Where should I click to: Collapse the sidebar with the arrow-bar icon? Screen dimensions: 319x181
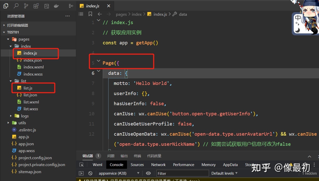(71, 6)
